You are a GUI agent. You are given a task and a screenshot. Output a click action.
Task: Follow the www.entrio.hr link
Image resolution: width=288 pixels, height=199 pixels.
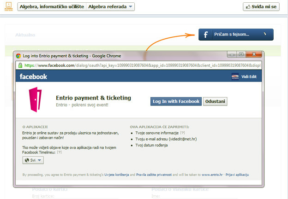[x=212, y=175]
